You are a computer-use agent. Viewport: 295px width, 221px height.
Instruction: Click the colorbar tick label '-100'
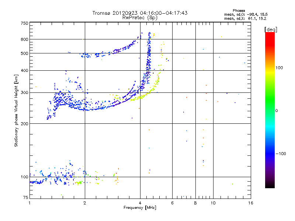(281, 154)
